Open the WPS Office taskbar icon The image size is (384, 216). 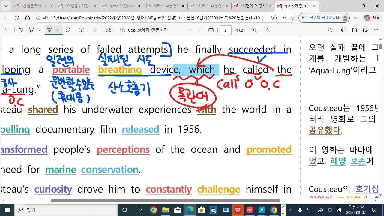[238, 210]
